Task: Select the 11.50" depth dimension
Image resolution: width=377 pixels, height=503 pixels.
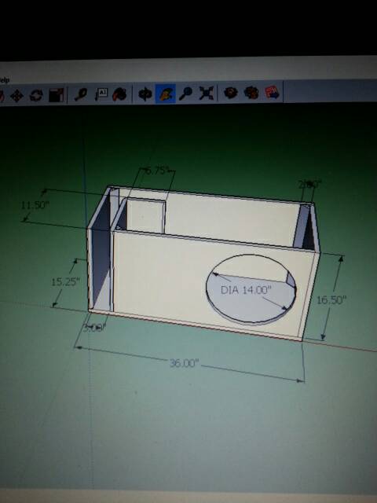Action: 35,205
